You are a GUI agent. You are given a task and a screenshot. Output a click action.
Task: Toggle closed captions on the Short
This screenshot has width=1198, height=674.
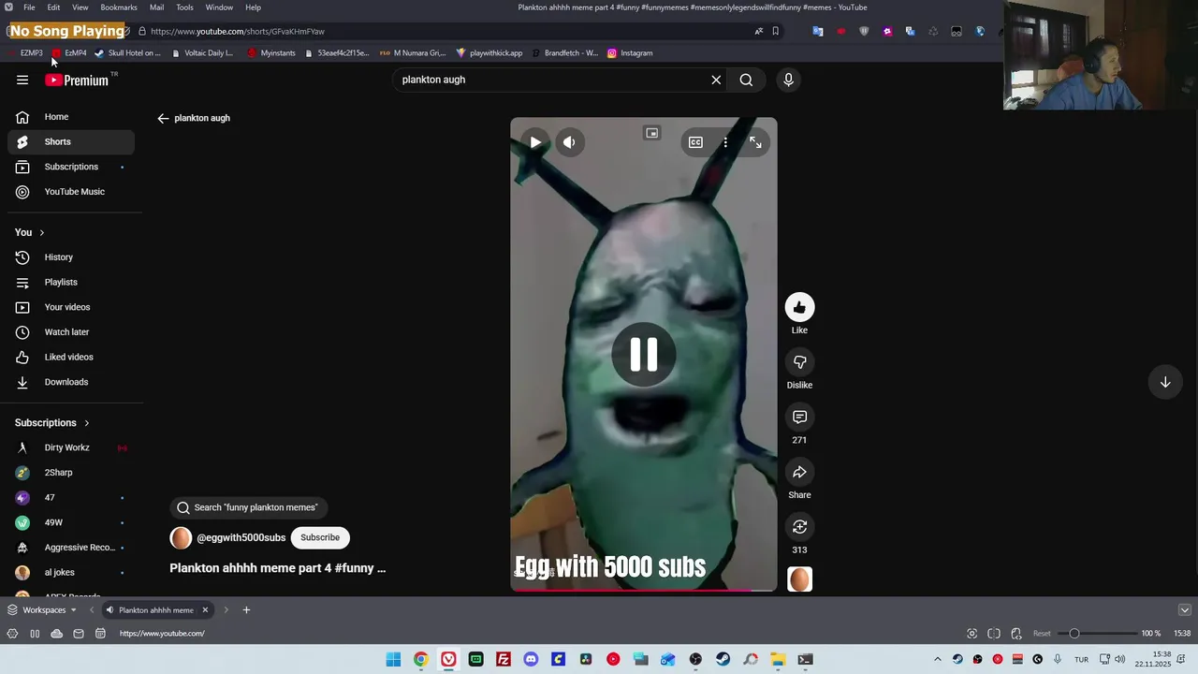(695, 142)
